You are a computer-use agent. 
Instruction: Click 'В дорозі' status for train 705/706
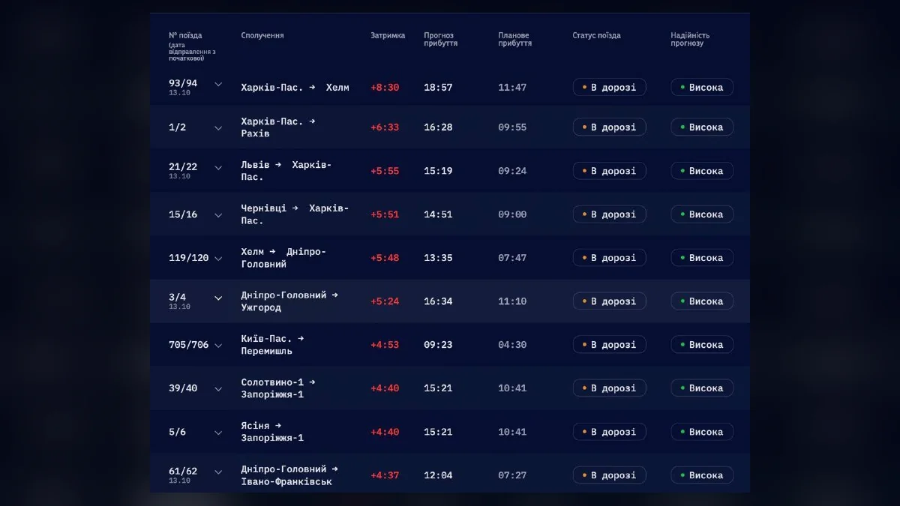click(x=609, y=345)
